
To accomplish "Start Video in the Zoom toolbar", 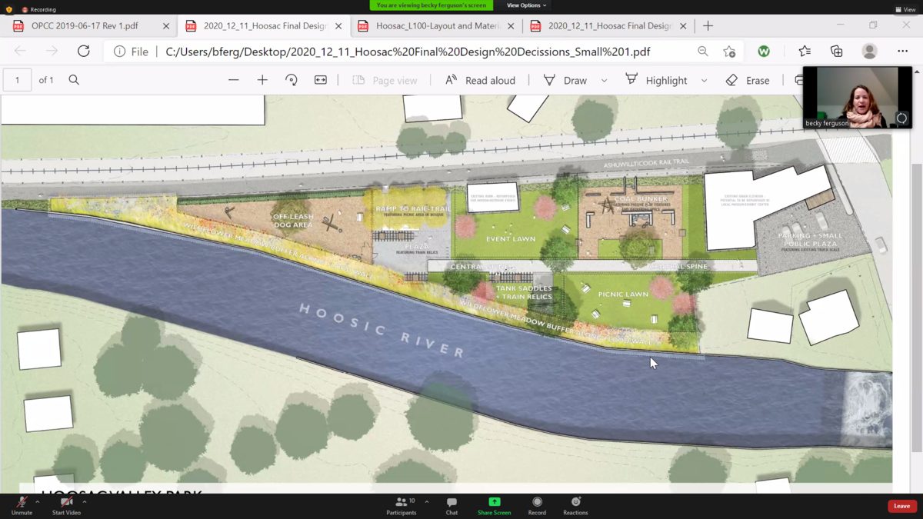I will pos(66,505).
